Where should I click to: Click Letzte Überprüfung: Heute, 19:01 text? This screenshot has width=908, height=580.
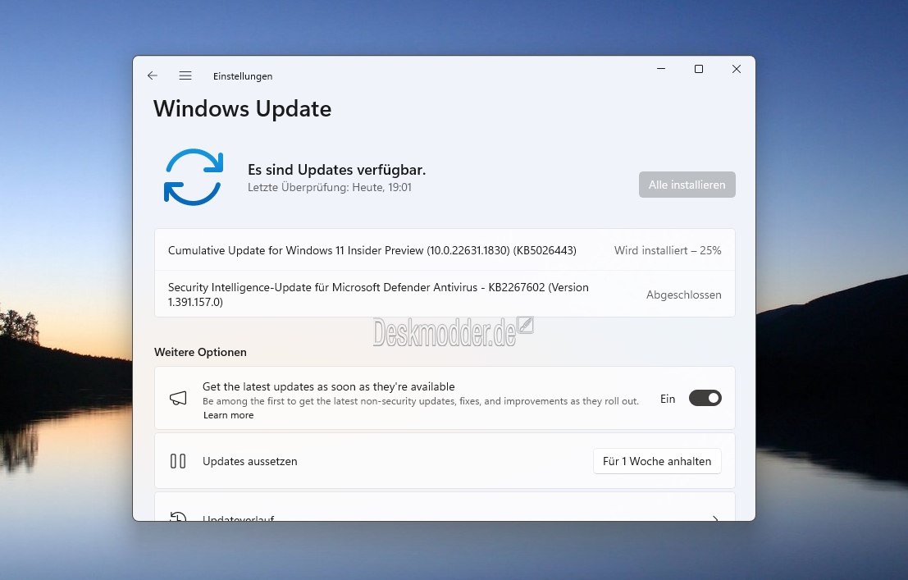(330, 187)
